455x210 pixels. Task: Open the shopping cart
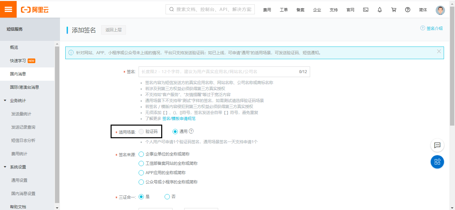coord(394,10)
